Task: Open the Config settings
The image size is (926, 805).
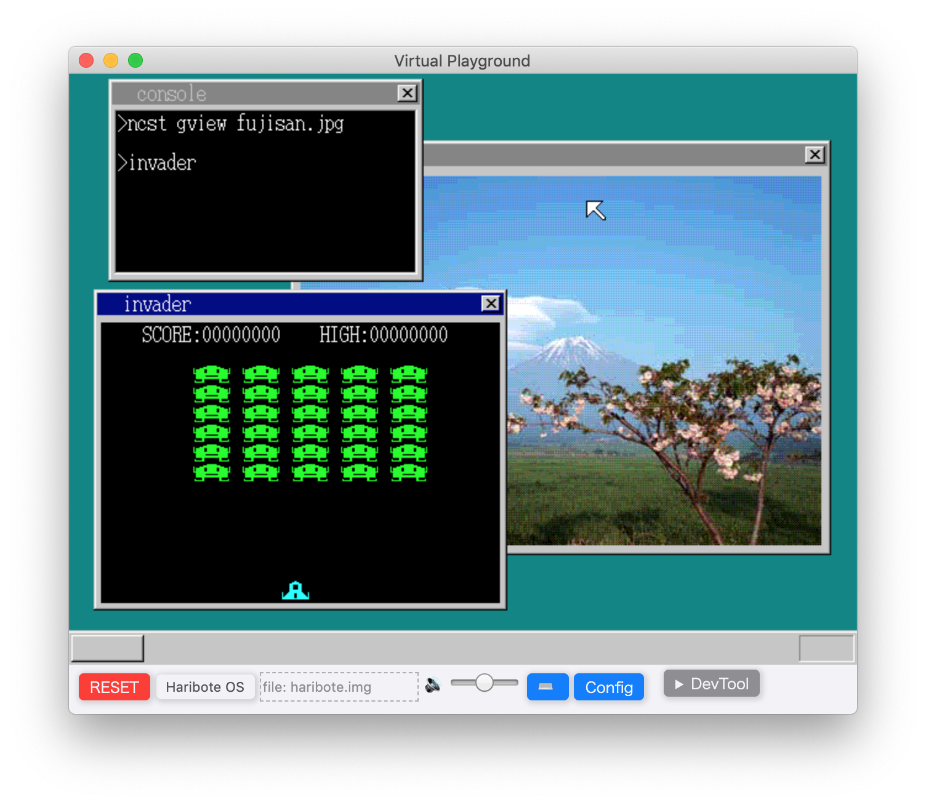Action: 609,687
